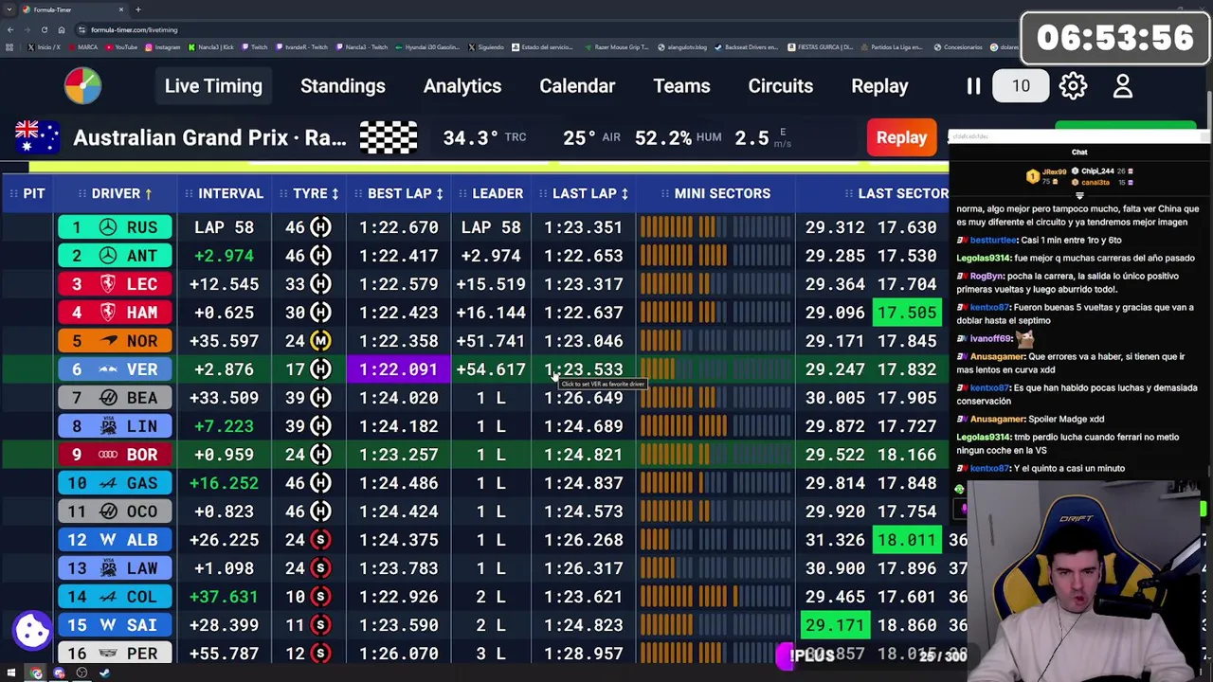Open the user account profile icon
This screenshot has width=1213, height=682.
coord(1123,86)
